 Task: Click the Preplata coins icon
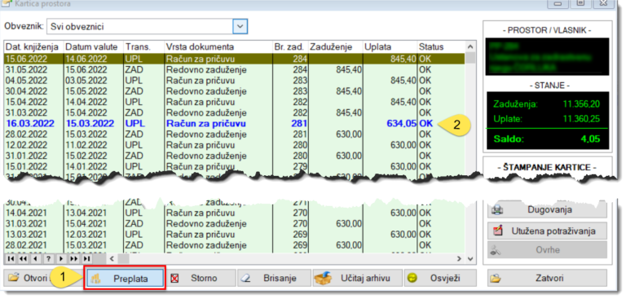[x=96, y=279]
